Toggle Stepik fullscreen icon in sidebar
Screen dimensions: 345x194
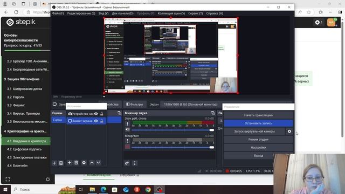[x=8, y=179]
